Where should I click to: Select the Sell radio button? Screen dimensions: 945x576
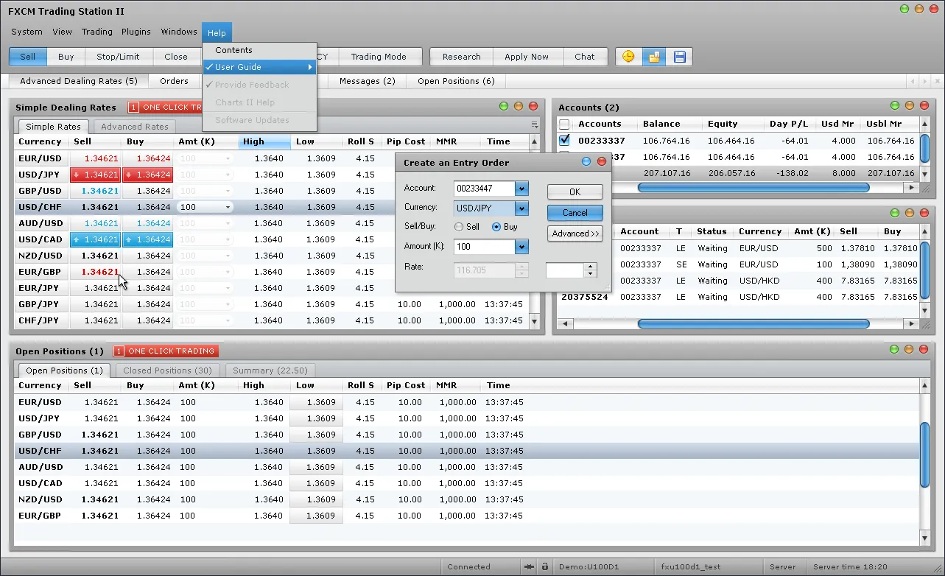(x=459, y=228)
